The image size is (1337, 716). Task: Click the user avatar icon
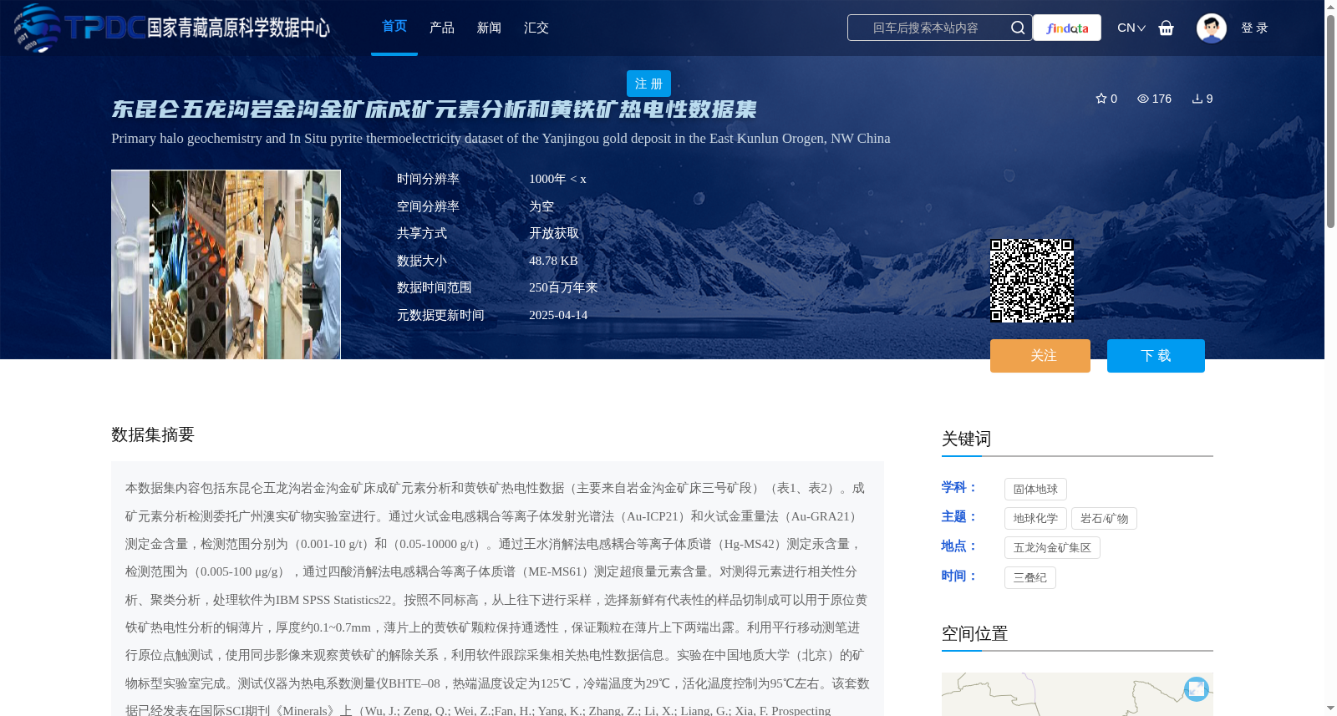click(x=1211, y=28)
